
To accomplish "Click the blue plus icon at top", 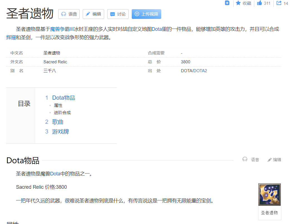I will [x=227, y=3].
